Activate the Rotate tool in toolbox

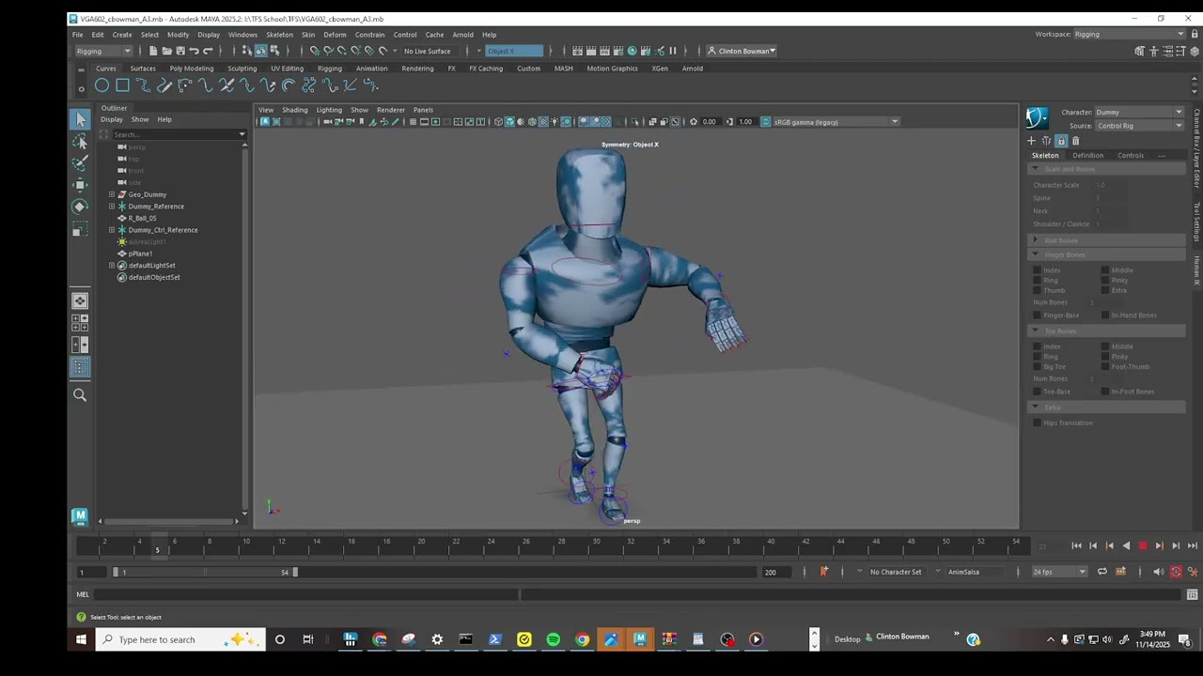(80, 207)
